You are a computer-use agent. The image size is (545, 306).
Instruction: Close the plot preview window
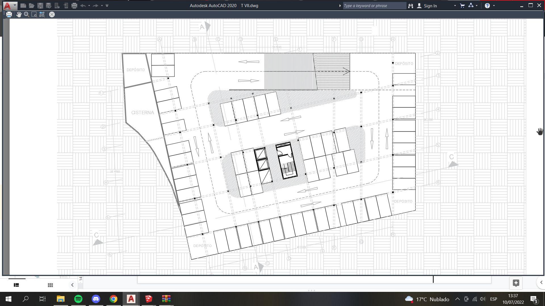52,14
